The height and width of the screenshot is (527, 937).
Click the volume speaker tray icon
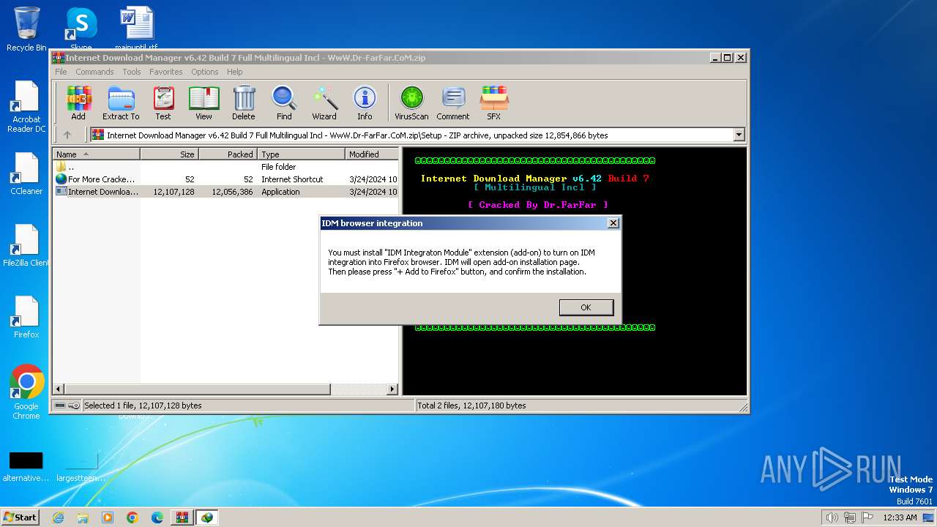[832, 517]
